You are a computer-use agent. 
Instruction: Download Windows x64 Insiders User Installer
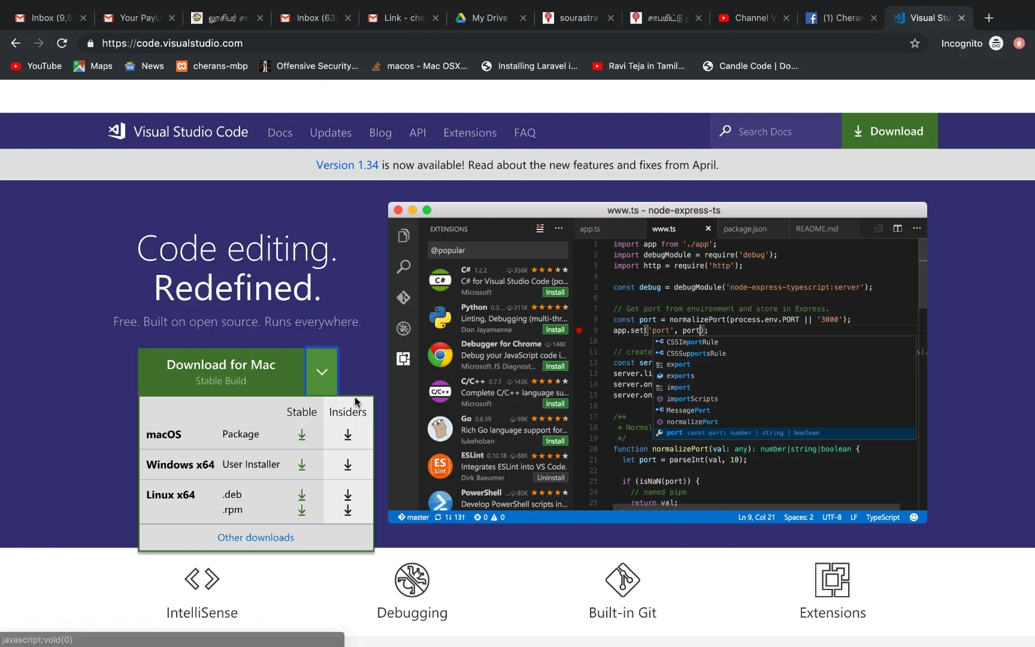[x=347, y=465]
